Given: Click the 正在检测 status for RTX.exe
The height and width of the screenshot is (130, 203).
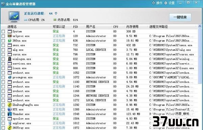Looking at the screenshot, I should pyautogui.click(x=59, y=109).
